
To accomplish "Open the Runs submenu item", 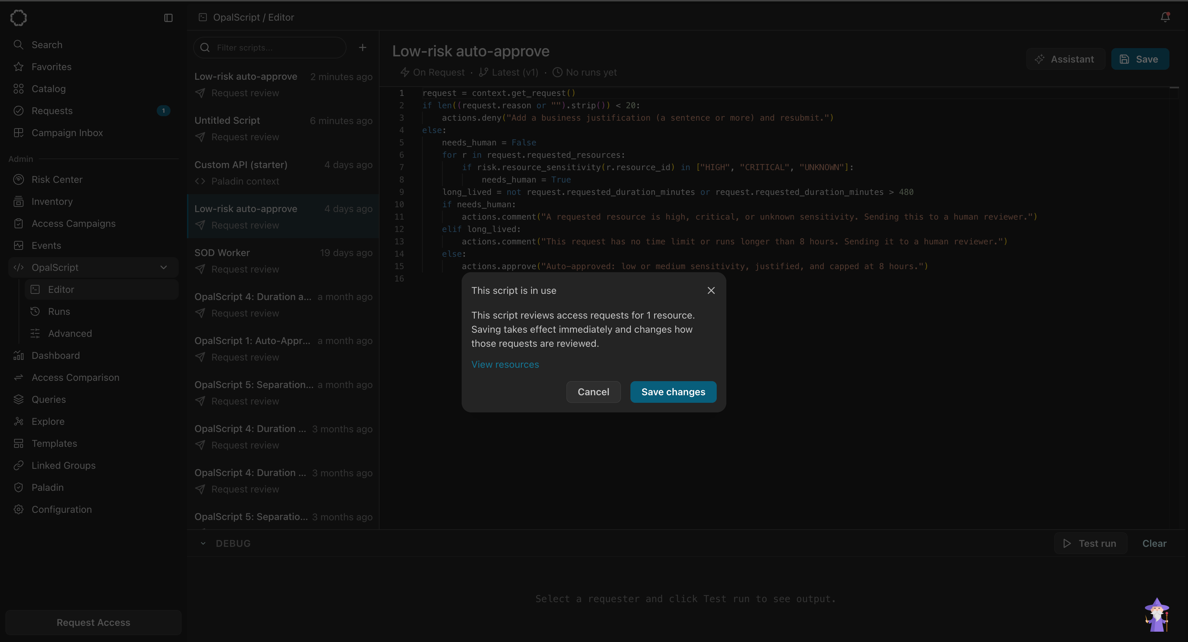I will (x=101, y=312).
